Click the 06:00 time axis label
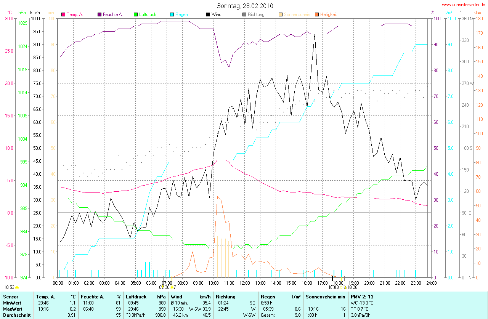The height and width of the screenshot is (319, 488). pos(151,283)
